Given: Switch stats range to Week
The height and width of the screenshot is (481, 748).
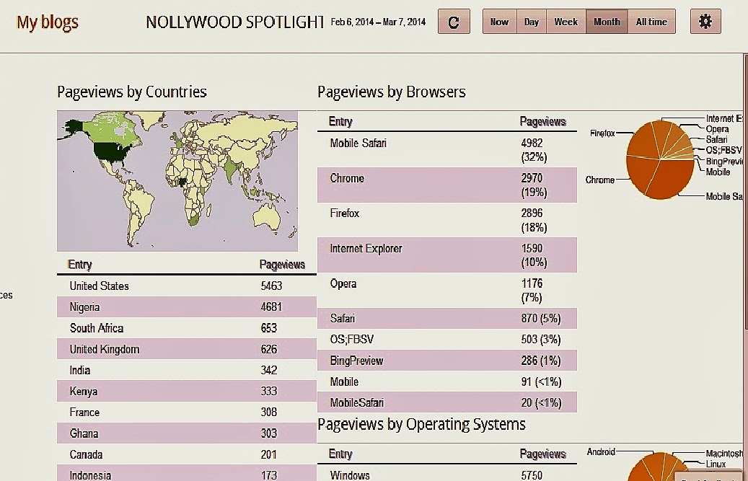Looking at the screenshot, I should click(x=566, y=22).
